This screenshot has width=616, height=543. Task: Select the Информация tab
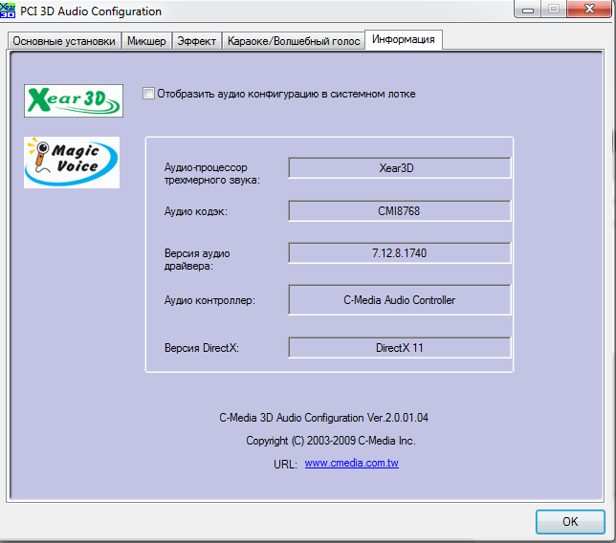tap(404, 39)
